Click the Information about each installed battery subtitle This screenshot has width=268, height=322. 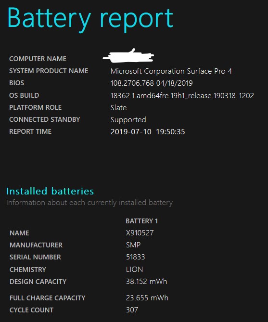(89, 203)
